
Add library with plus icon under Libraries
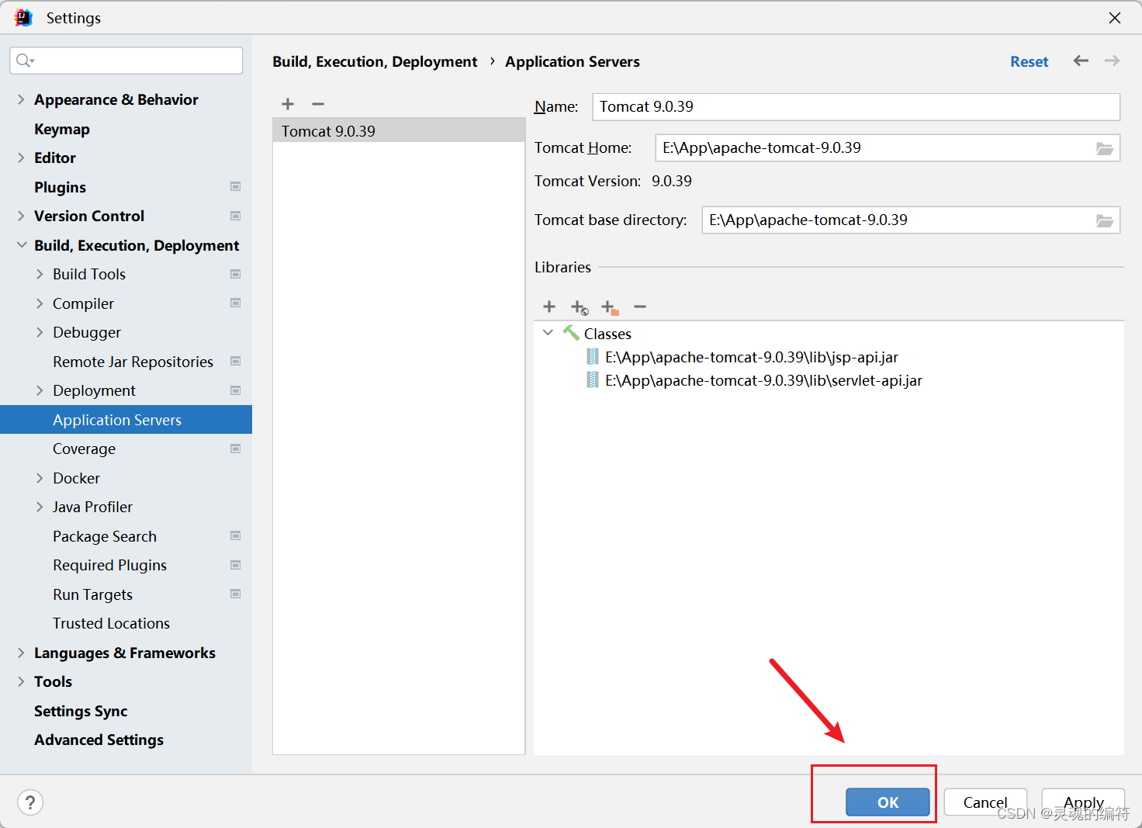[549, 307]
